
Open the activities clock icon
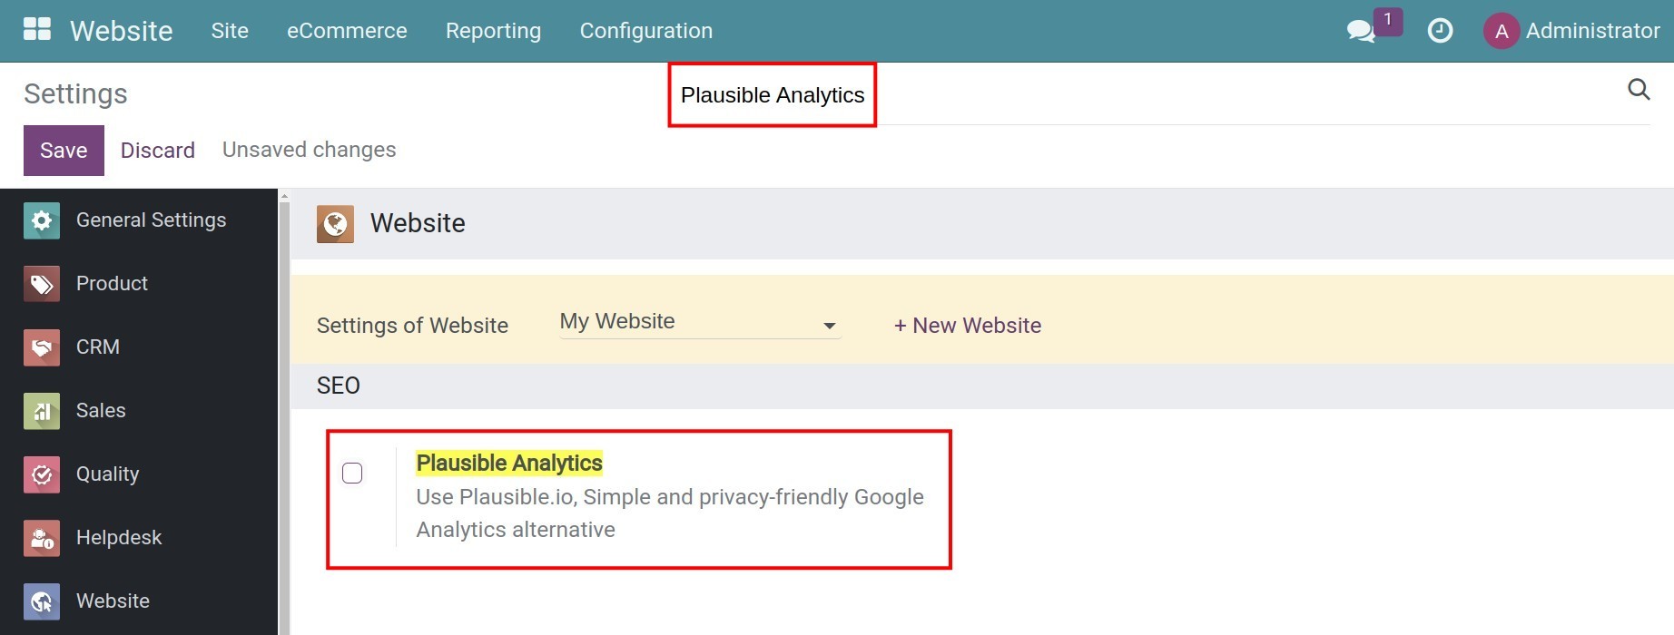click(x=1440, y=31)
